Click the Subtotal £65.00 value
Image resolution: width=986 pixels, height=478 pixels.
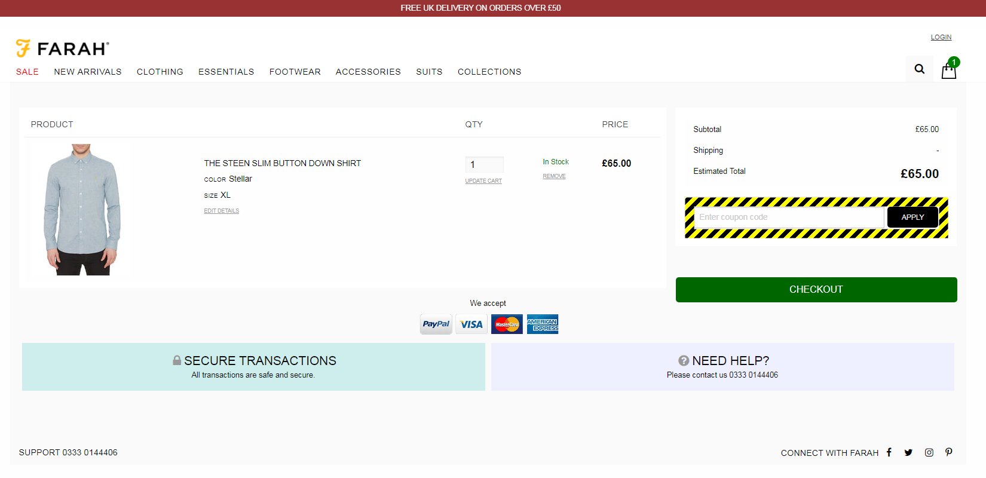927,129
